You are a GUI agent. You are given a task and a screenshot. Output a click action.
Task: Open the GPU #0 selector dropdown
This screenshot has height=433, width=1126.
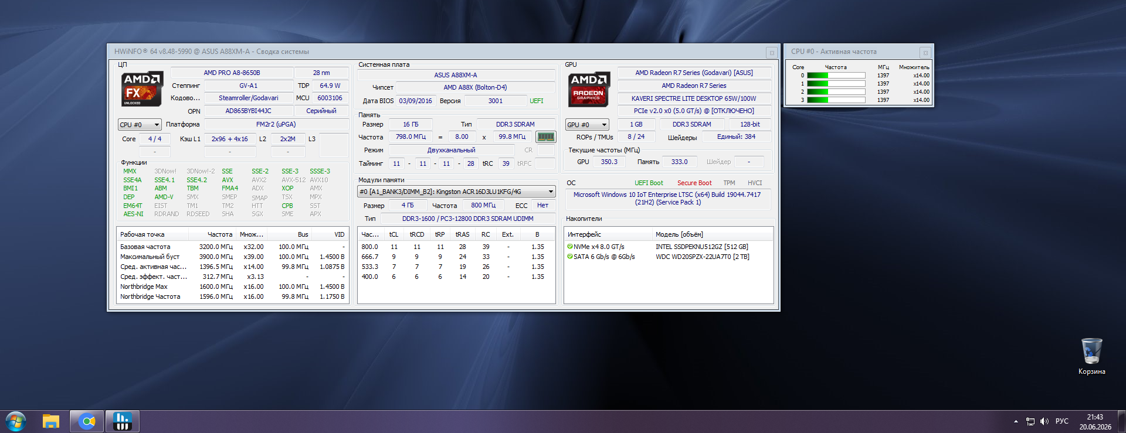coord(587,125)
